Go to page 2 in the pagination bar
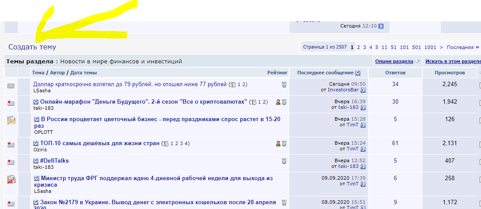 click(x=358, y=47)
